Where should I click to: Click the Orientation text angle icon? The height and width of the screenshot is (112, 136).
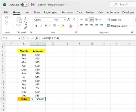[x=97, y=19]
